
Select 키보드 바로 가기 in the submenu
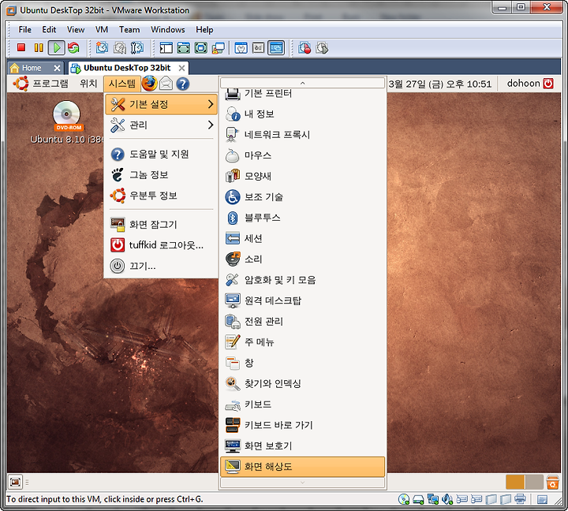click(302, 425)
